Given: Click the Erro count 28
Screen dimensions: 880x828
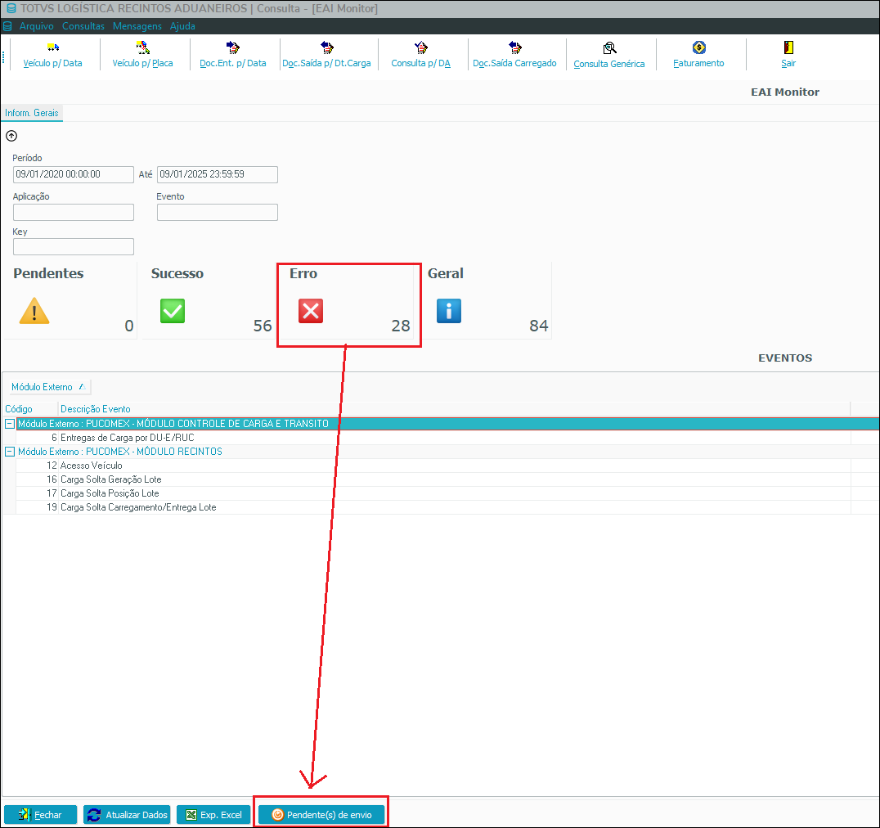Looking at the screenshot, I should click(x=401, y=326).
